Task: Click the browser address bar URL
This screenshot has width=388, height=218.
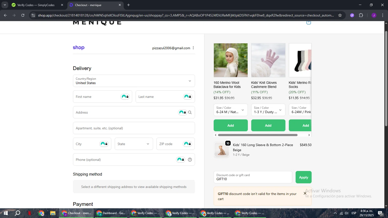Action: coord(186,15)
